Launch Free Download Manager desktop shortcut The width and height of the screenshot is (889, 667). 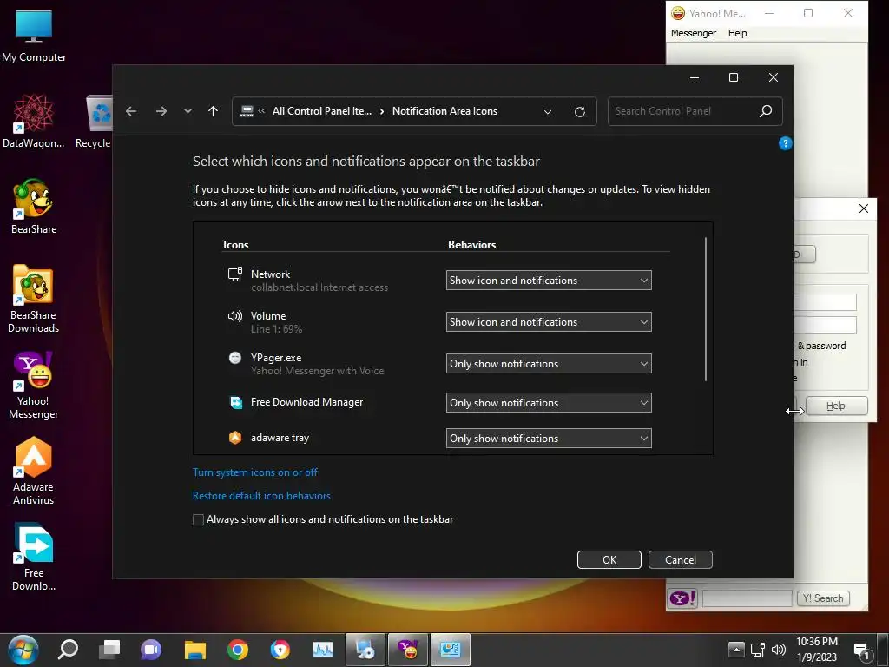34,557
